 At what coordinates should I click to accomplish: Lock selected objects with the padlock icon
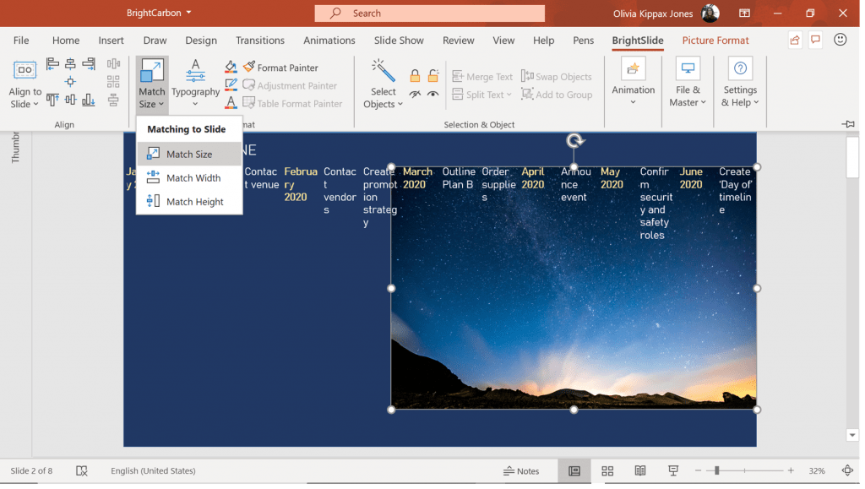tap(416, 76)
